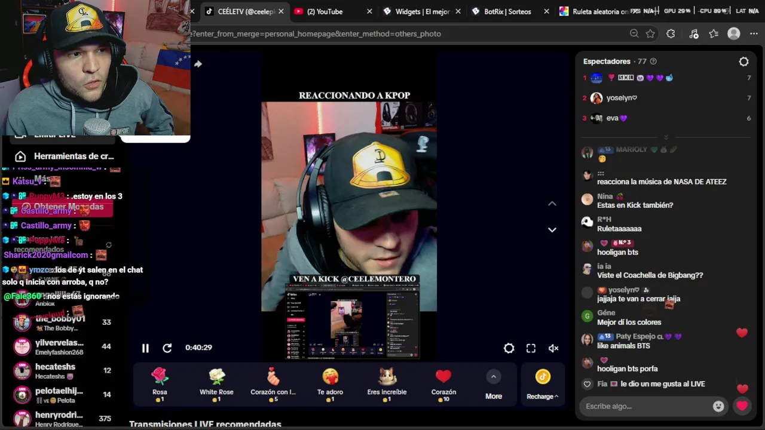Go to the previous LIVE with up chevron

click(x=552, y=204)
